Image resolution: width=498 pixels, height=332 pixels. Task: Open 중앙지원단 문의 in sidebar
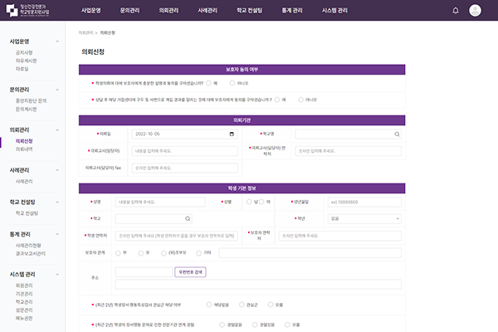click(32, 100)
